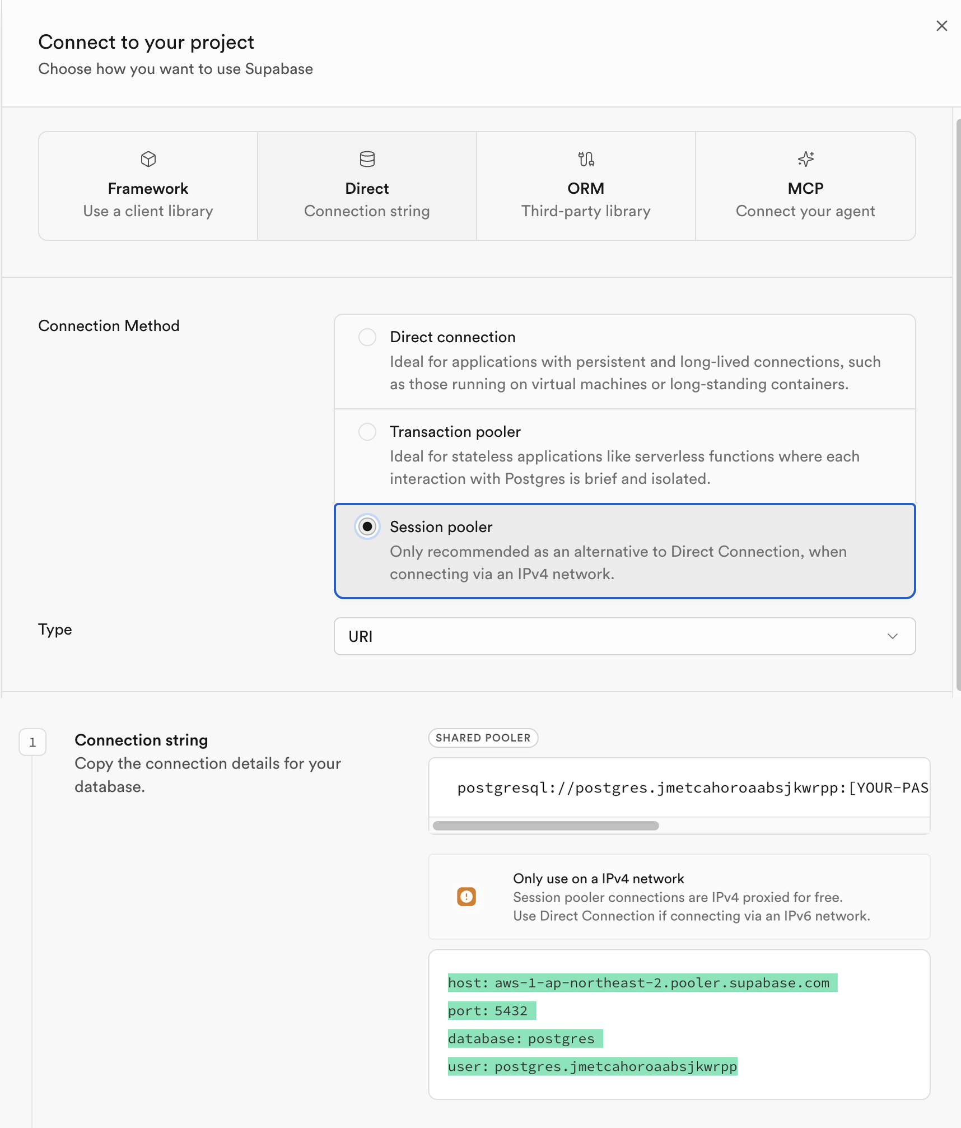Click the Session pooler description about IPv4 network
961x1128 pixels.
[618, 562]
